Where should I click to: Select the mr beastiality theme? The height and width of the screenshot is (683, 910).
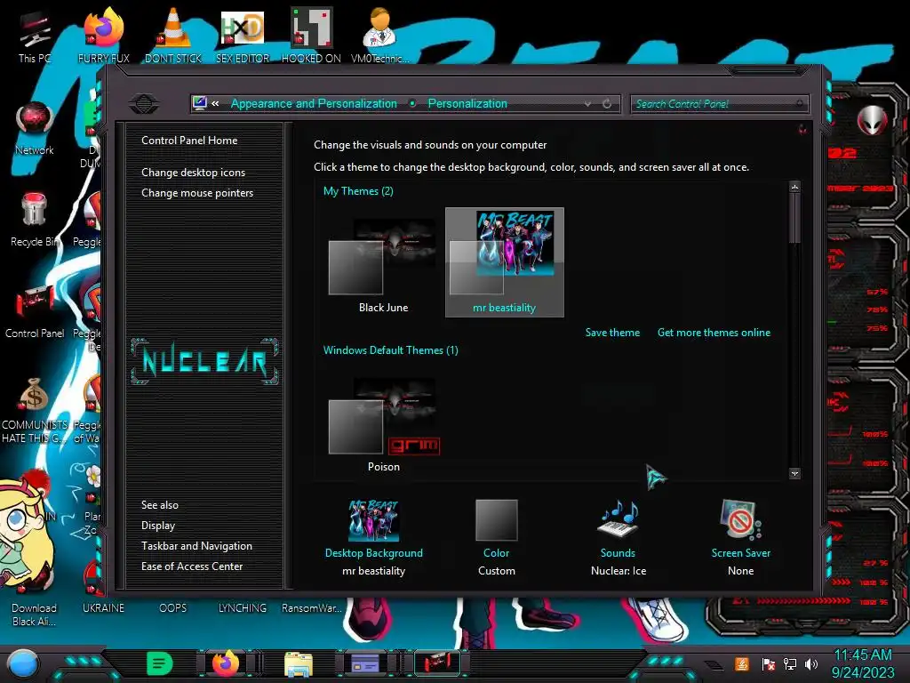pyautogui.click(x=505, y=262)
